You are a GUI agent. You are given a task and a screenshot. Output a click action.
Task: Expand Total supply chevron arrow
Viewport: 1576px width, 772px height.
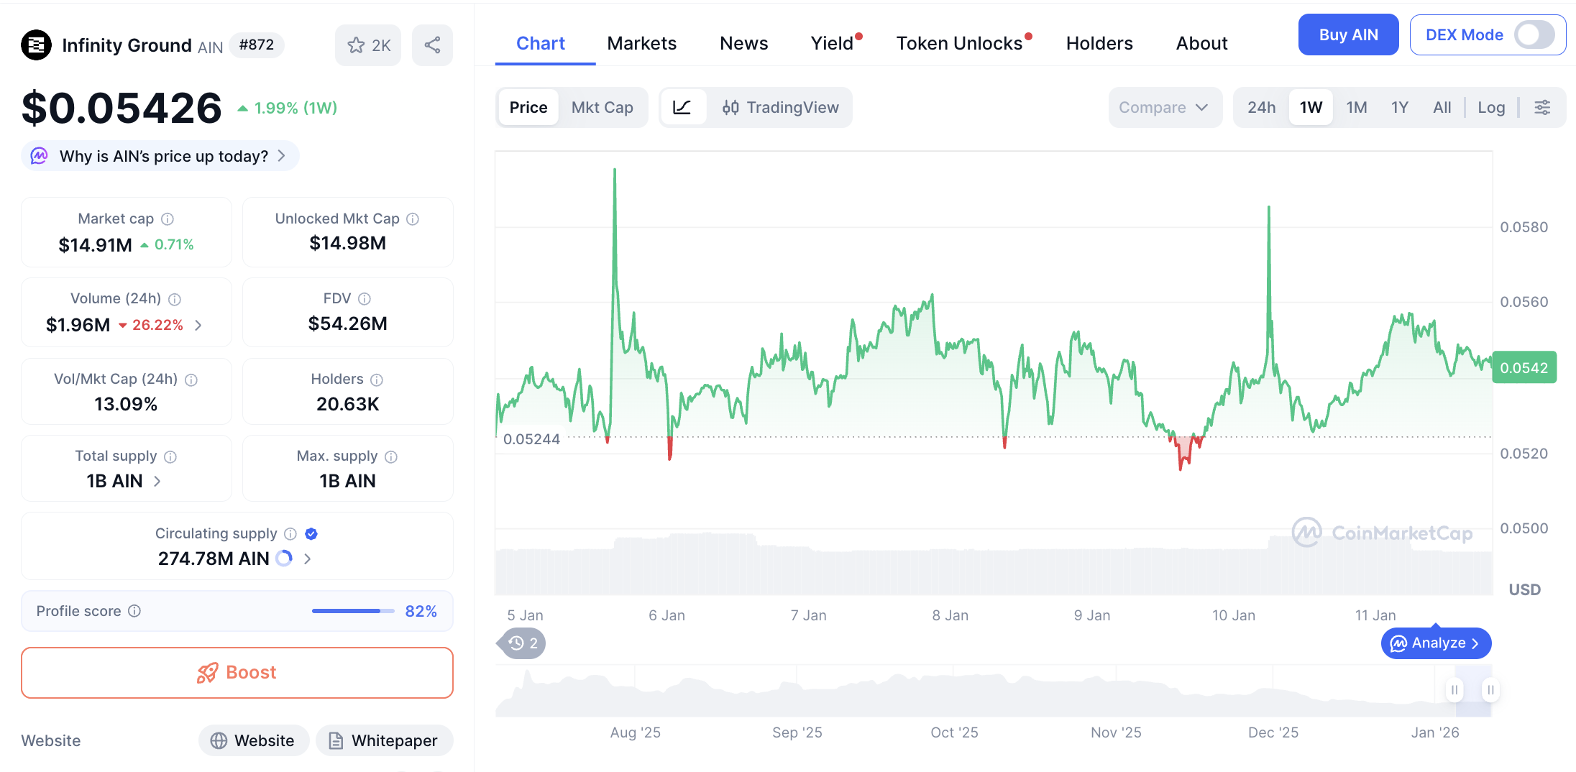tap(157, 481)
